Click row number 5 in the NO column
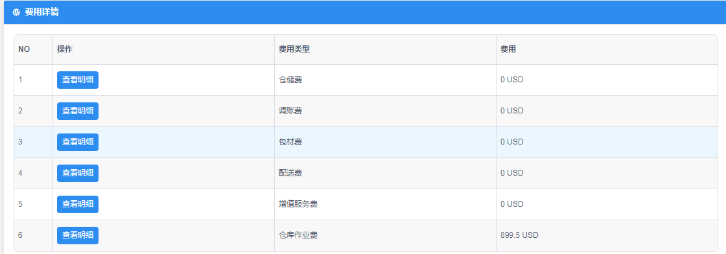Image resolution: width=726 pixels, height=254 pixels. click(x=20, y=204)
